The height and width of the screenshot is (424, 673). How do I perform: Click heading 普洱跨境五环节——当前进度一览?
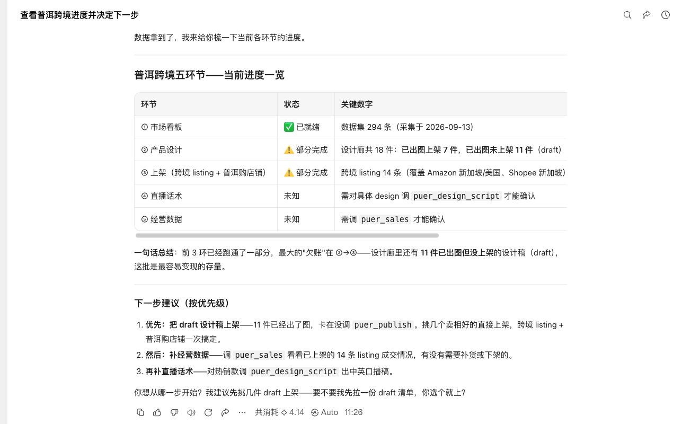click(209, 75)
